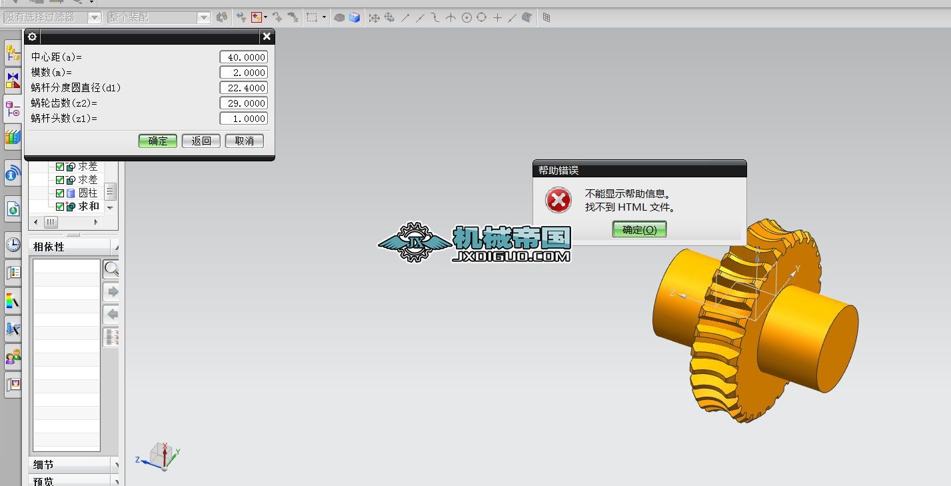Open the HD3D Tools info icon

point(13,173)
